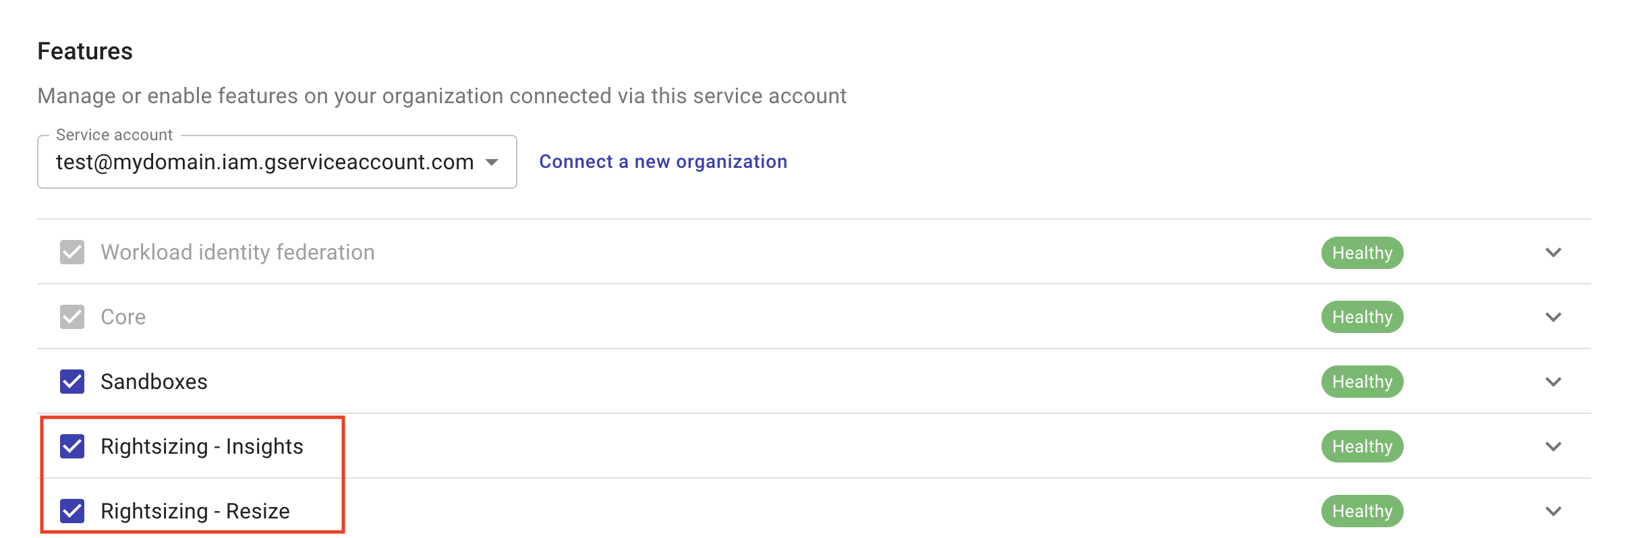
Task: Expand the Core feature details
Action: pyautogui.click(x=1554, y=317)
